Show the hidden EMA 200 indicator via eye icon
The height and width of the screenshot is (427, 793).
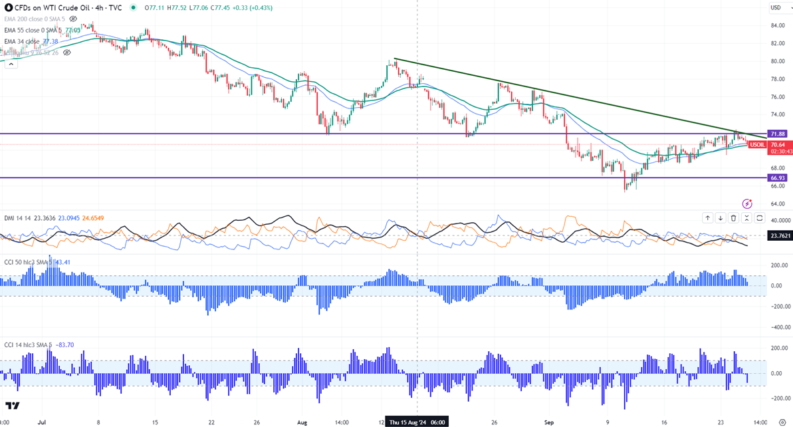73,19
